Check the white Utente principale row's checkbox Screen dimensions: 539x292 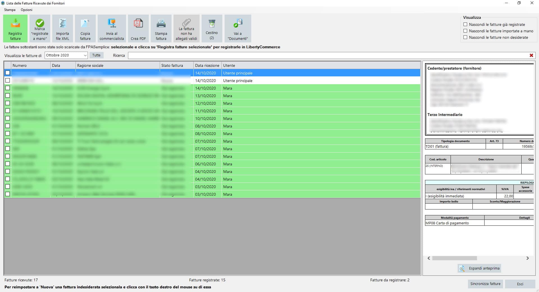[x=8, y=80]
